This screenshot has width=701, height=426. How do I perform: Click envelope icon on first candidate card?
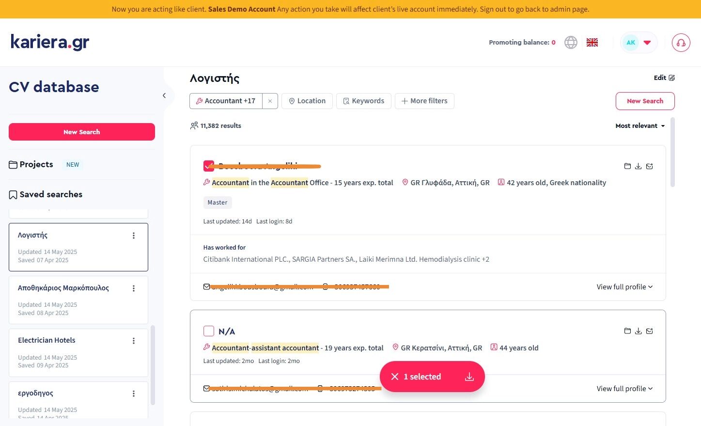[650, 166]
